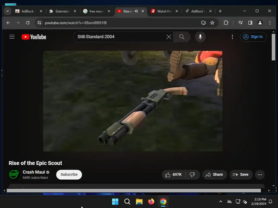Open the Chrome three-dot menu

point(270,23)
